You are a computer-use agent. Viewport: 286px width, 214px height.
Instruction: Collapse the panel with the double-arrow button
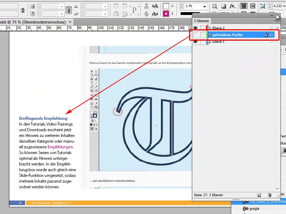272,16
